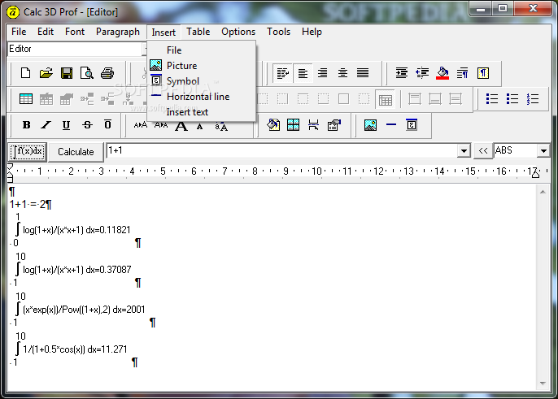
Task: Insert a symbol via the bottom toolbar icon
Action: pyautogui.click(x=412, y=125)
